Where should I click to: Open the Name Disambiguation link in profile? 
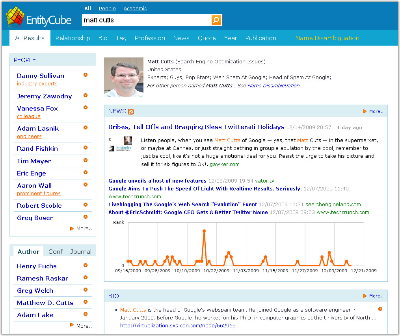[273, 86]
